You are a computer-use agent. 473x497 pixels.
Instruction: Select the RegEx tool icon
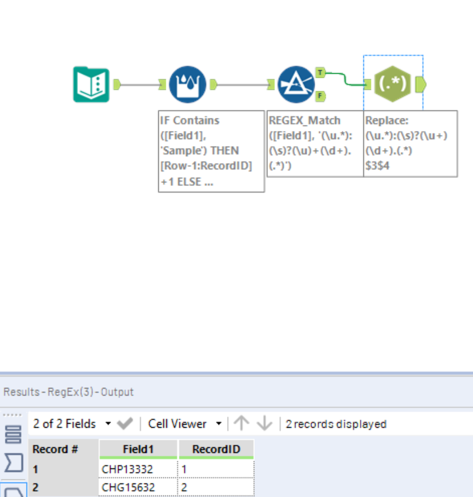(392, 84)
